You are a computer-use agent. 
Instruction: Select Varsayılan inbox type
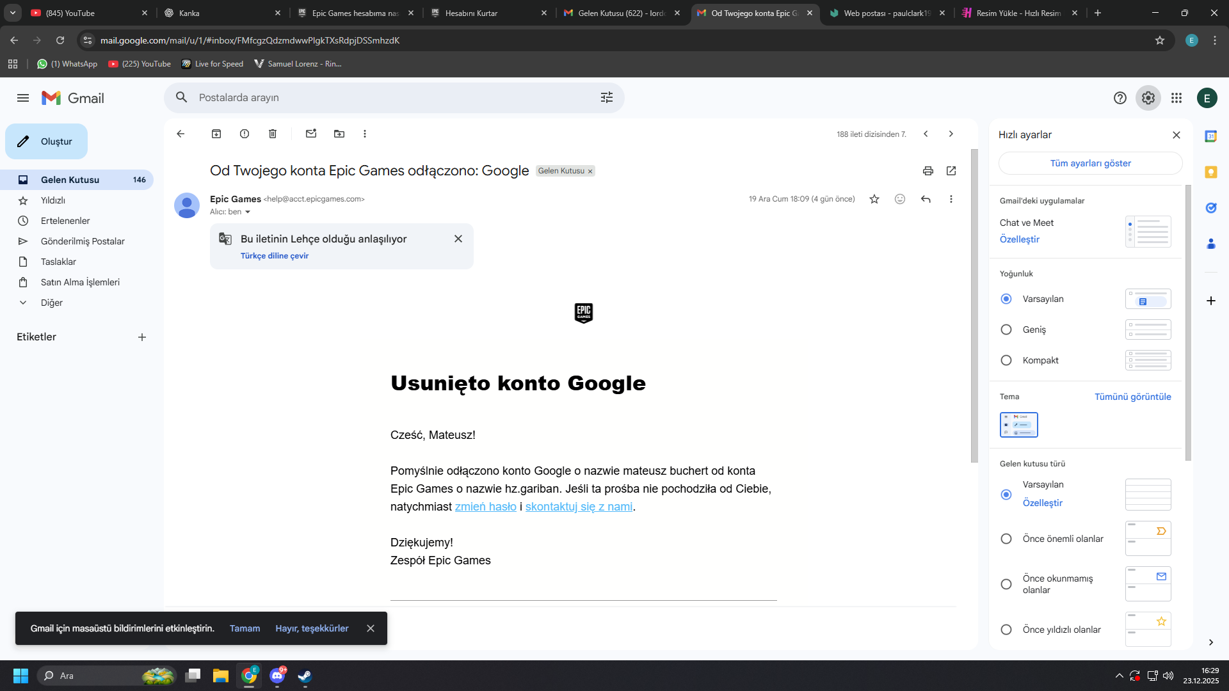(1006, 495)
